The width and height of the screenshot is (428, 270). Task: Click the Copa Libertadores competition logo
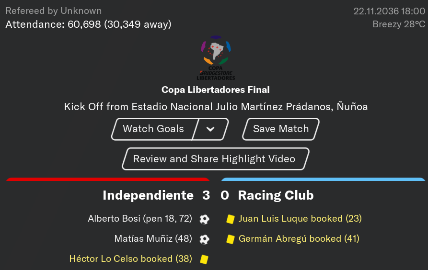(x=216, y=58)
